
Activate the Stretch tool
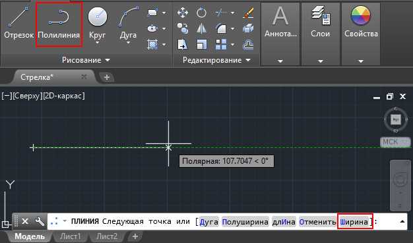pyautogui.click(x=183, y=44)
